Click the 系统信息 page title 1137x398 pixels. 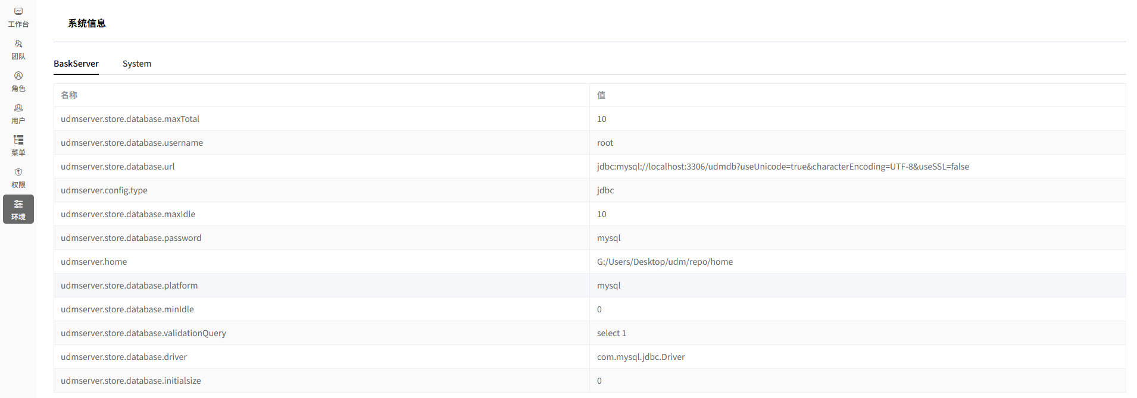coord(87,23)
